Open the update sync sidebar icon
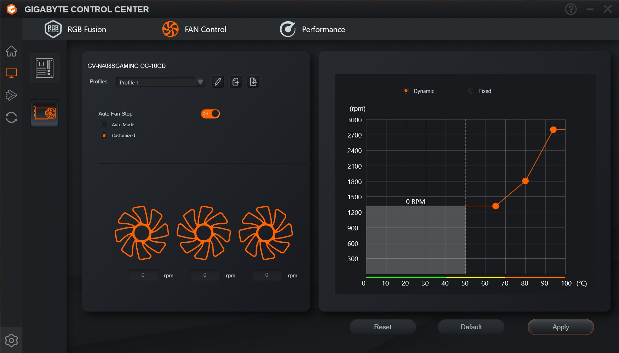619x353 pixels. coord(11,117)
